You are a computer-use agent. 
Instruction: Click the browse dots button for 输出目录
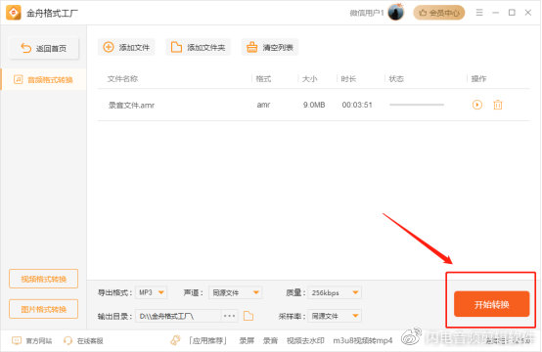pos(229,316)
